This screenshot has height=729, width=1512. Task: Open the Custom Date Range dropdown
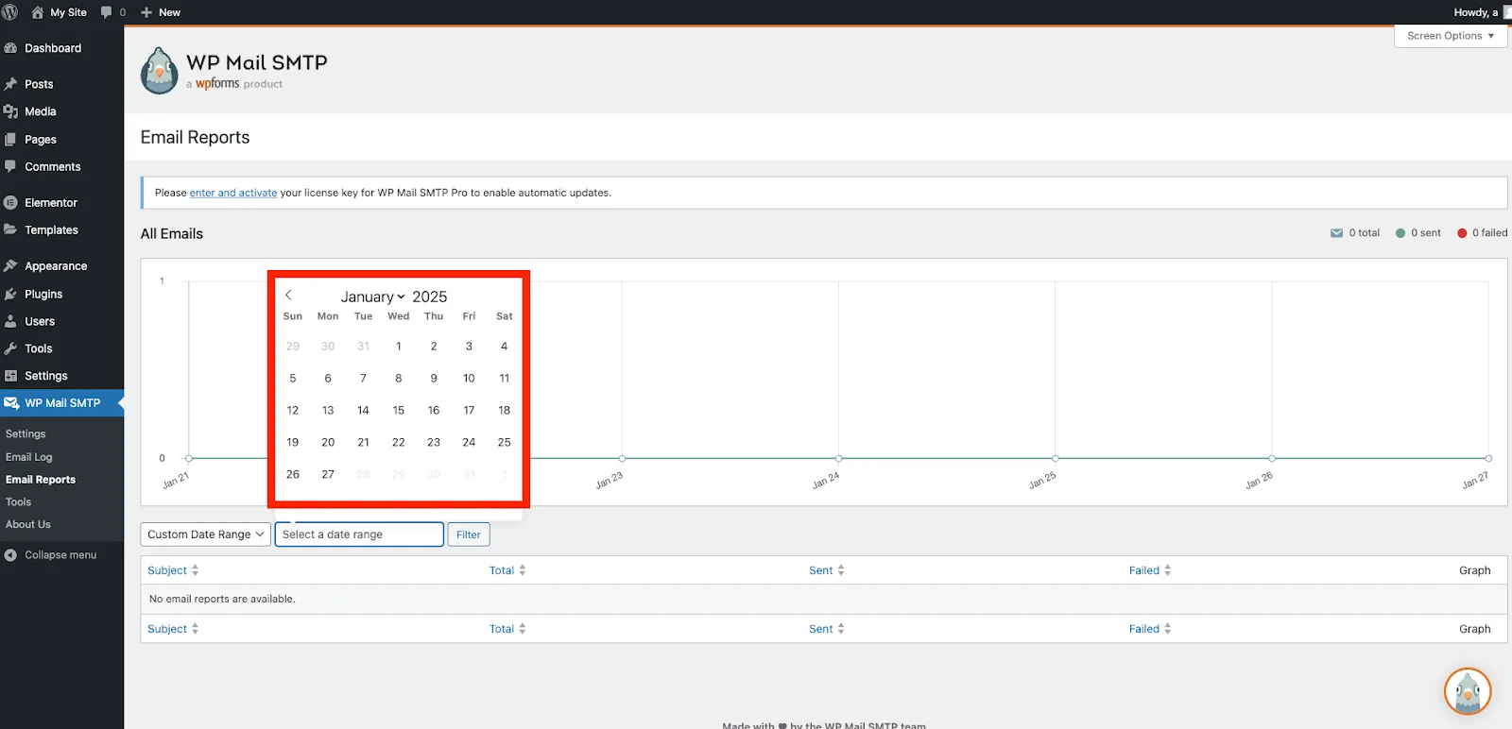(x=205, y=534)
